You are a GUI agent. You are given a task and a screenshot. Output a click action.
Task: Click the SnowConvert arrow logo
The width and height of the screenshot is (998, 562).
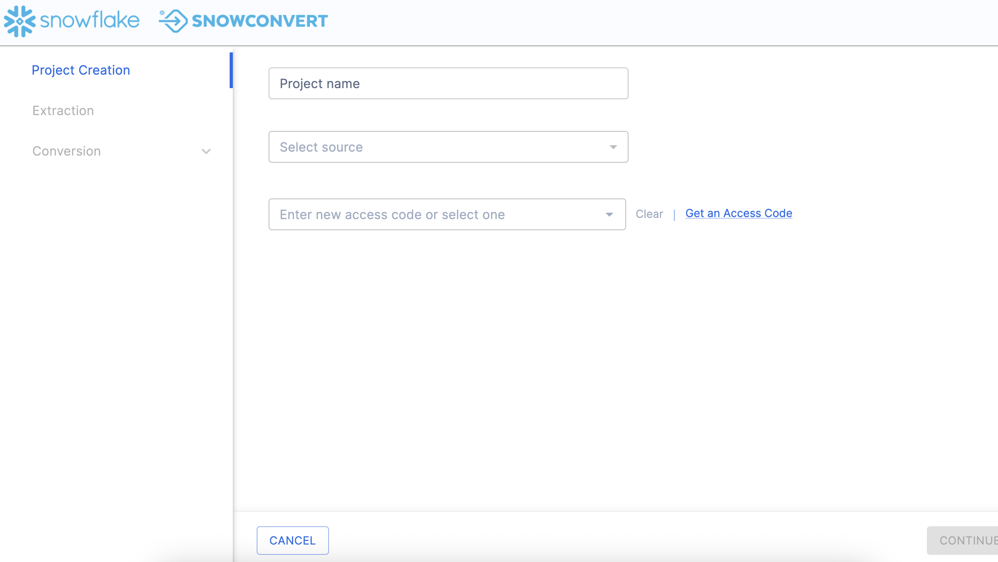174,21
